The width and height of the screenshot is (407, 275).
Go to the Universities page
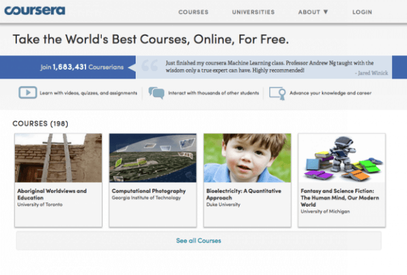(253, 12)
